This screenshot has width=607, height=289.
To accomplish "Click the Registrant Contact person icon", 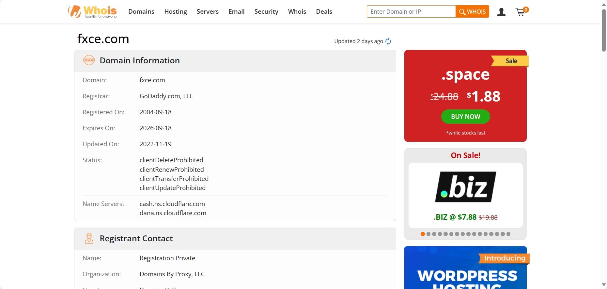I will (89, 238).
